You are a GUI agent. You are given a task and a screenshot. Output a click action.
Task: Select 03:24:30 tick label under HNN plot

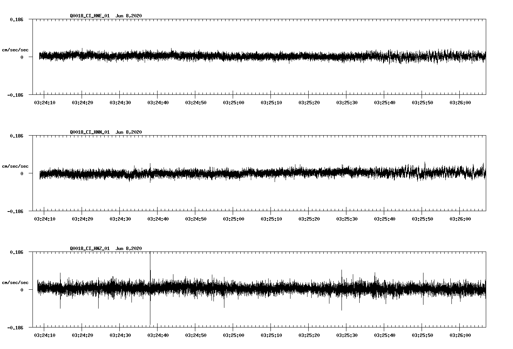(120, 219)
